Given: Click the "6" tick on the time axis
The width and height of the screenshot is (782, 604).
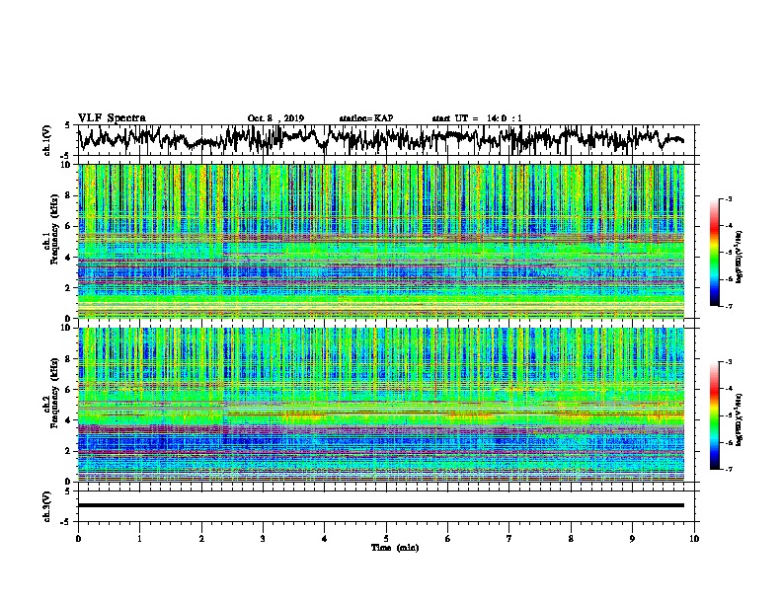Looking at the screenshot, I should coord(448,539).
